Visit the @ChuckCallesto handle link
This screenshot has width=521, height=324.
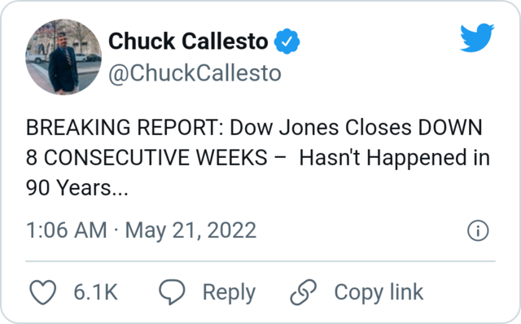195,73
